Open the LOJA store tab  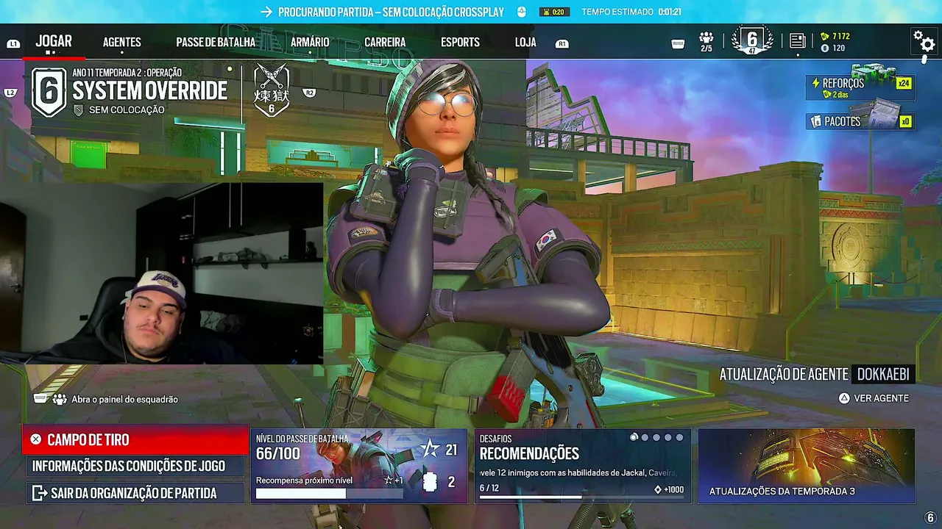pos(525,42)
